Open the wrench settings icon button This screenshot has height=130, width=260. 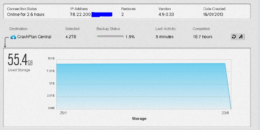(241, 37)
